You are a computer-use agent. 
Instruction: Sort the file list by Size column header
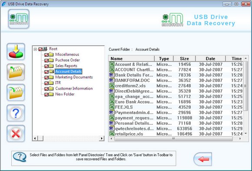(x=184, y=58)
